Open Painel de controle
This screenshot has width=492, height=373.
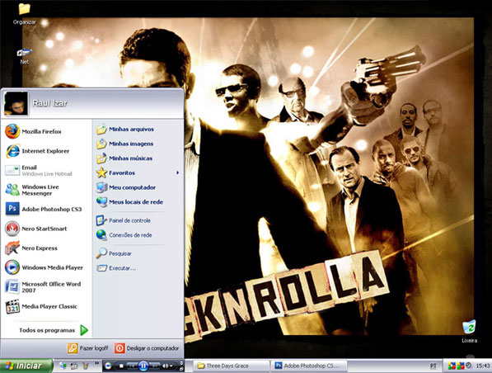point(124,220)
